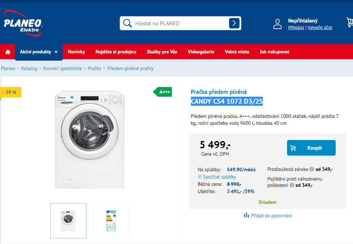353x244 pixels.
Task: Open the Videogalerie menu item
Action: 201,52
